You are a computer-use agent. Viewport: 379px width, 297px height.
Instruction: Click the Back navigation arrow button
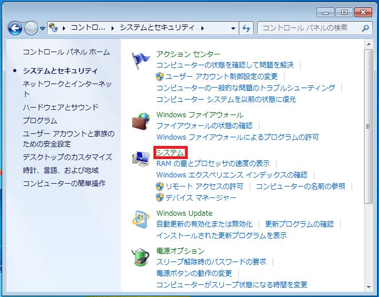coord(15,28)
